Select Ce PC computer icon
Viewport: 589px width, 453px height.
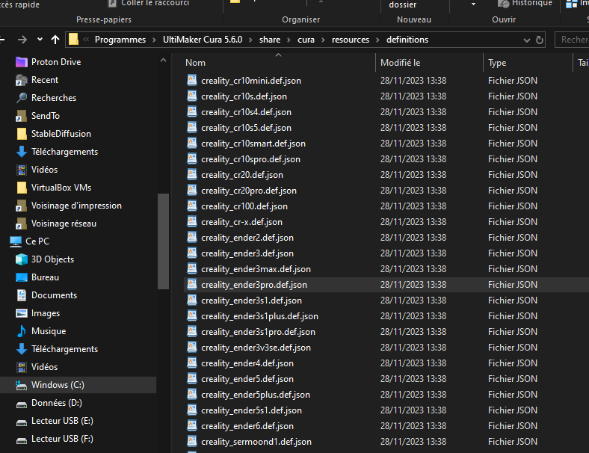(16, 241)
